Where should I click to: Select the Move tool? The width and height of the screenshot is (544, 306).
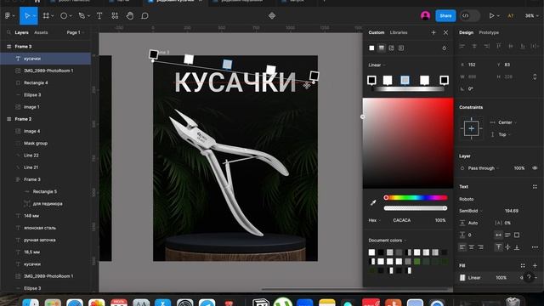pyautogui.click(x=27, y=15)
